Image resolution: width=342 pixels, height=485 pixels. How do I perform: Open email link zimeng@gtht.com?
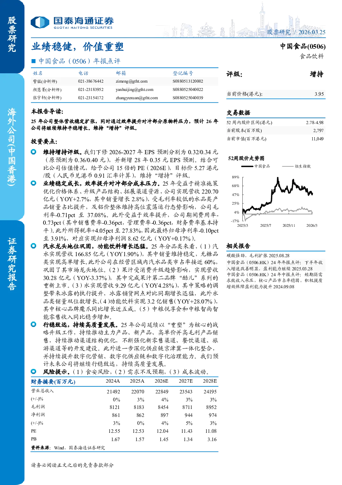[x=132, y=82]
